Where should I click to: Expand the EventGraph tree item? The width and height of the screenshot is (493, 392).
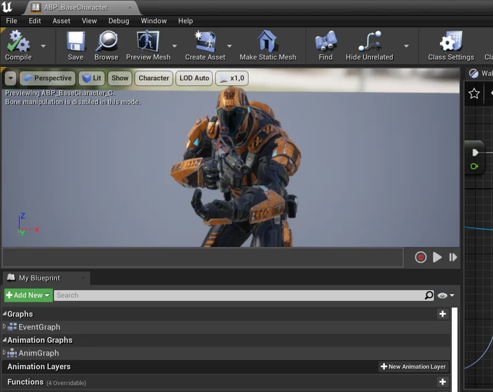click(4, 326)
